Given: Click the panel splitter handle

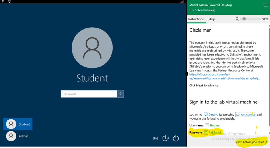Looking at the screenshot, I should tap(186, 74).
